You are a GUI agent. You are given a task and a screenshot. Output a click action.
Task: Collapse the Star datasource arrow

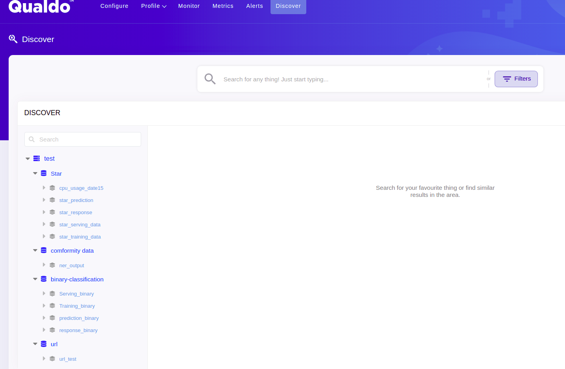pos(35,173)
